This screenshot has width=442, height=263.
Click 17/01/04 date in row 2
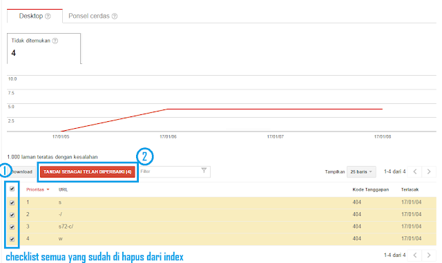(412, 214)
